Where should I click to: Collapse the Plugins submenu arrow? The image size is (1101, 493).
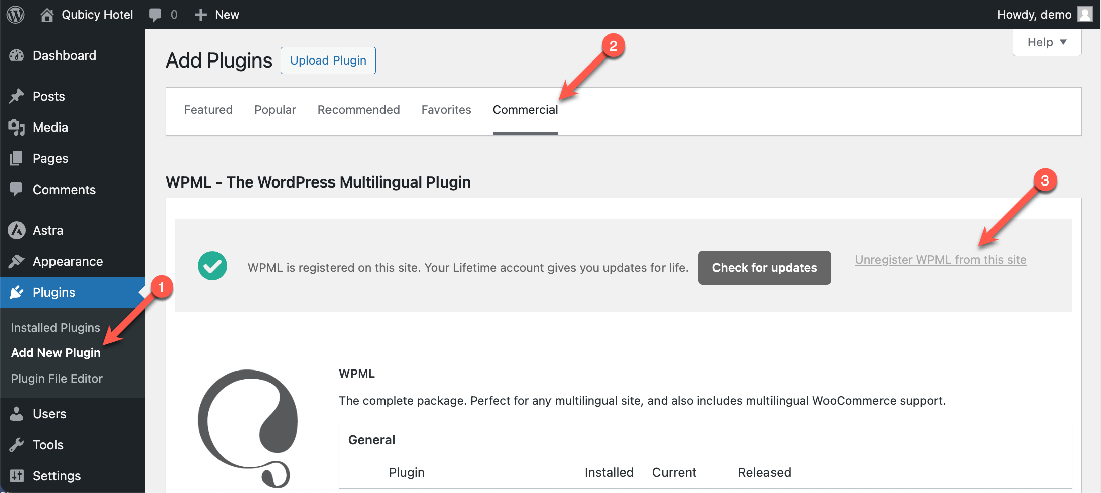[142, 292]
